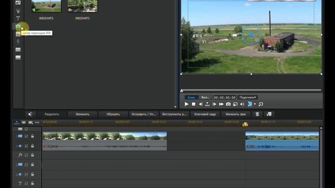Click timeline vertical scroll-up arrow
Image resolution: width=335 pixels, height=188 pixels.
pos(321,128)
